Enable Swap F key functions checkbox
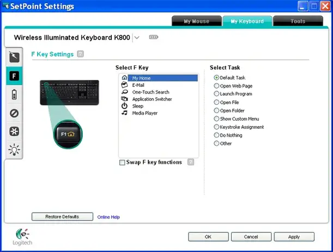The height and width of the screenshot is (252, 333). (122, 162)
